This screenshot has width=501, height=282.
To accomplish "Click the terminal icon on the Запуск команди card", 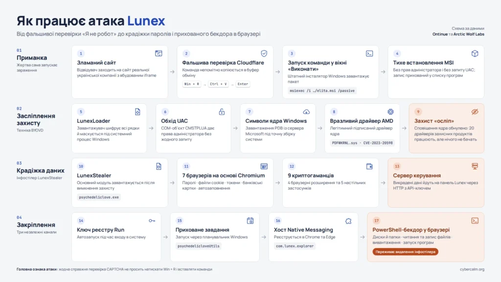I will pyautogui.click(x=369, y=53).
